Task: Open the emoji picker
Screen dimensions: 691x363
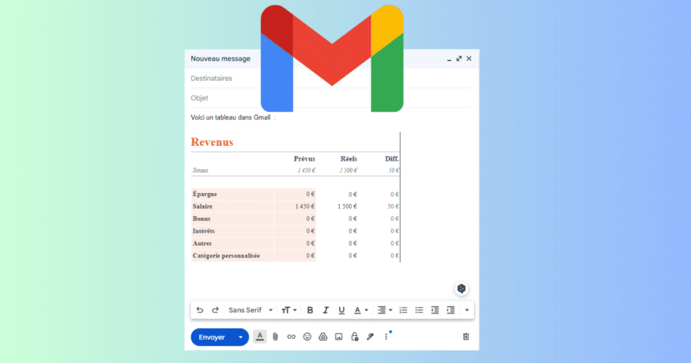Action: (x=307, y=337)
